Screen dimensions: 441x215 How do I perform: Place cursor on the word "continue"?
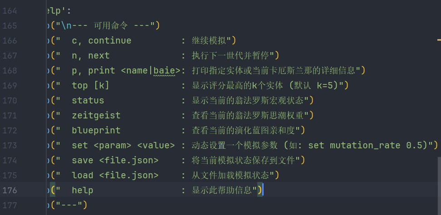109,40
